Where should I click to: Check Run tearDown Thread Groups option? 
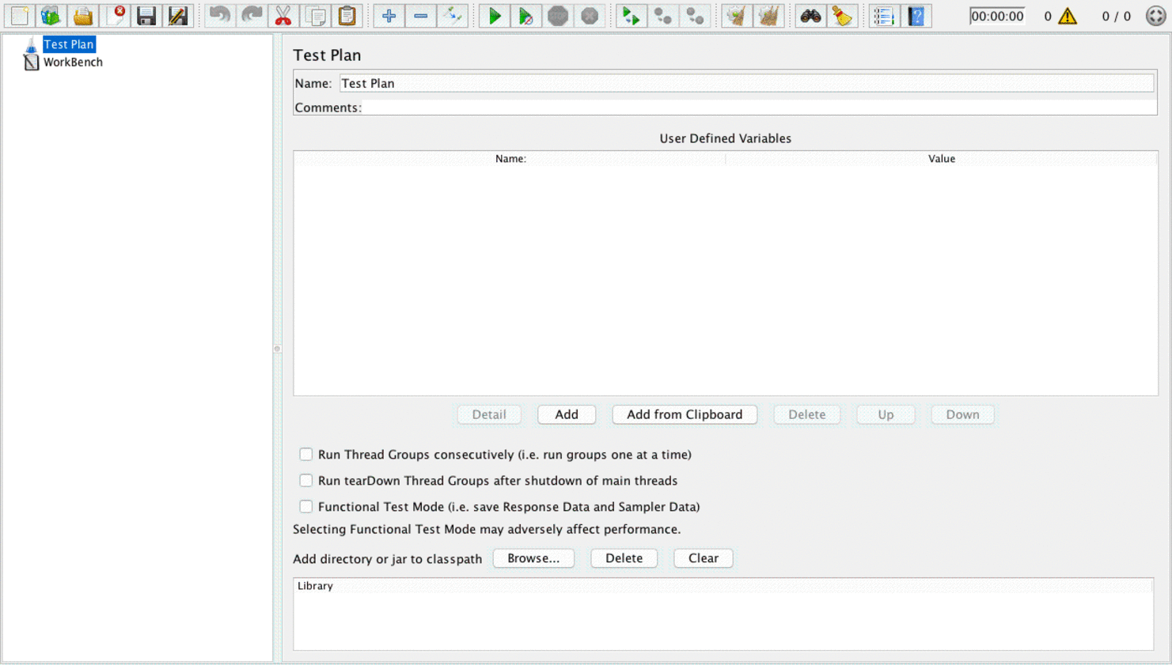click(x=305, y=481)
